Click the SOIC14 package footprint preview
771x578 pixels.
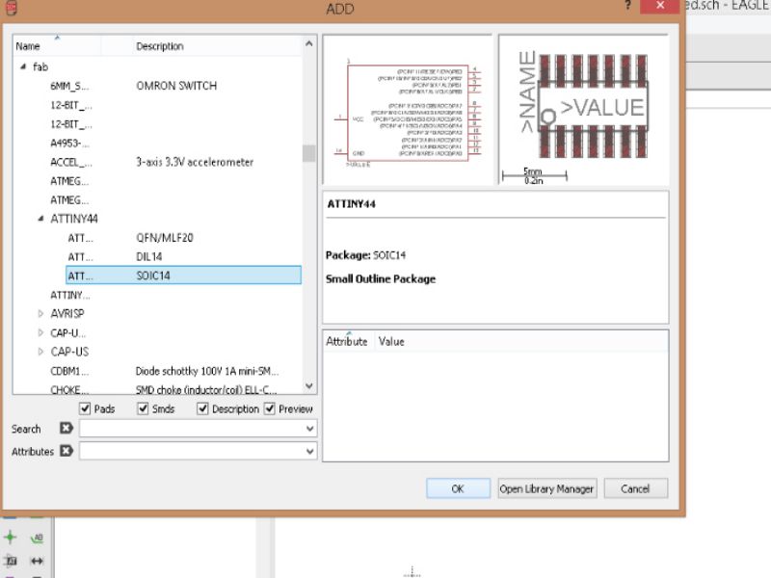[583, 111]
